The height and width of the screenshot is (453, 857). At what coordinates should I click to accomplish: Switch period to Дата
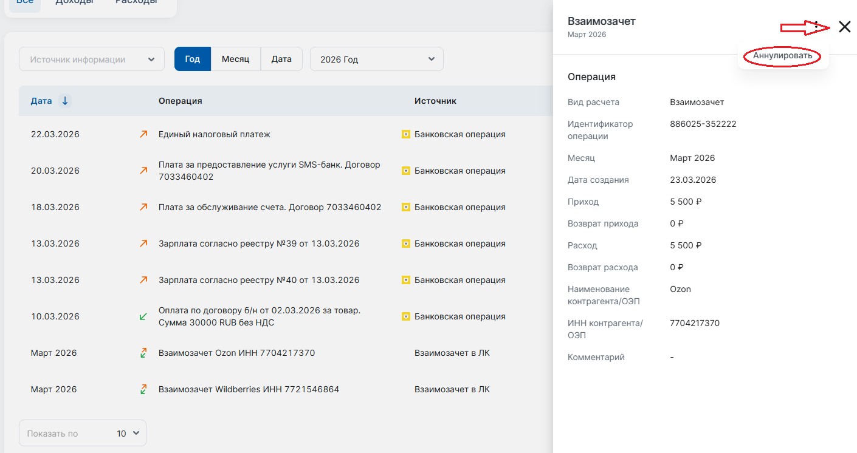pos(281,59)
